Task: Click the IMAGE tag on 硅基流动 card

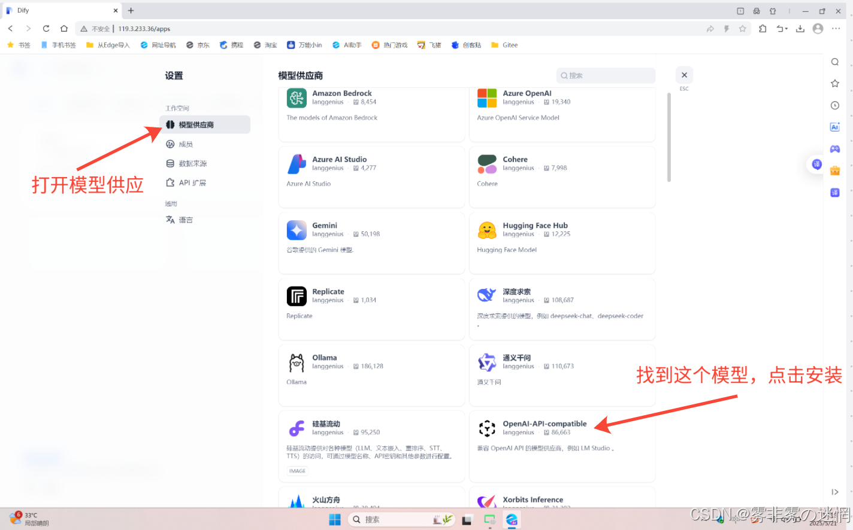Action: click(297, 471)
